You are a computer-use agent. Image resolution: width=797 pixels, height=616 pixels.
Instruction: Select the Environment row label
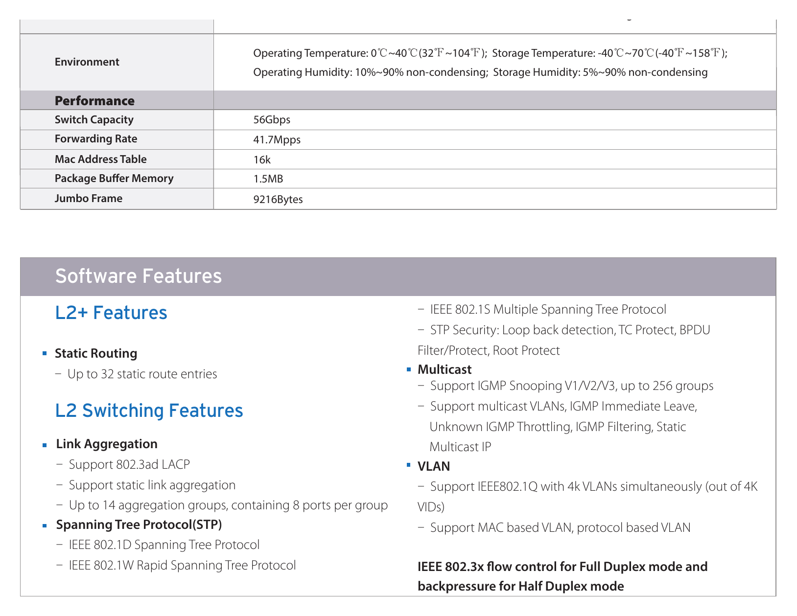87,62
